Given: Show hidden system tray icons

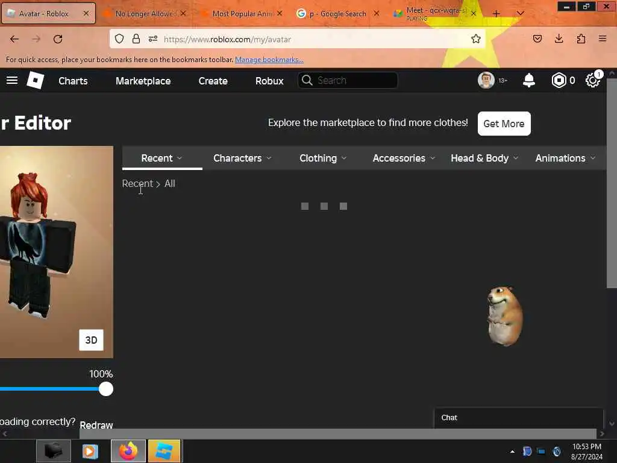Looking at the screenshot, I should [x=512, y=452].
